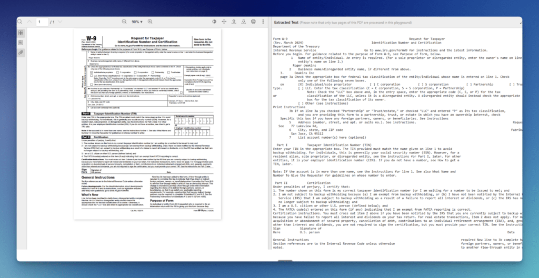539x278 pixels.
Task: Click the page number input field
Action: point(41,22)
